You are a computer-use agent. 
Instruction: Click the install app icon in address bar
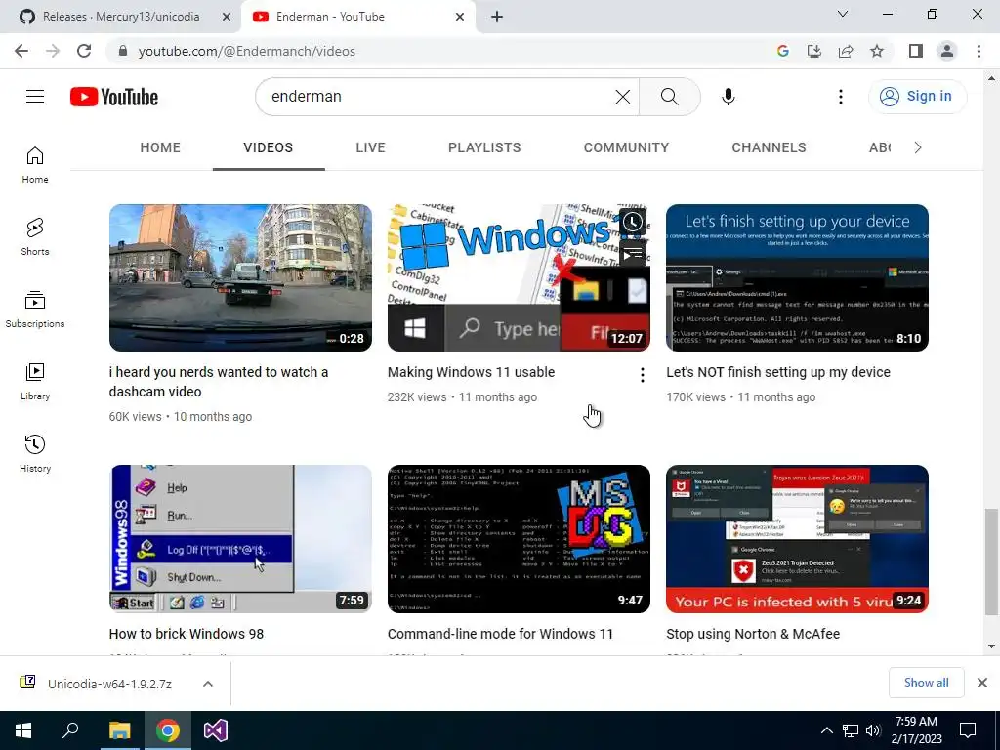pyautogui.click(x=814, y=51)
